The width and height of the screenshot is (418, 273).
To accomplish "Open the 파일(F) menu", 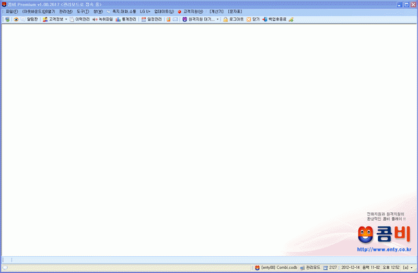I will coord(11,12).
